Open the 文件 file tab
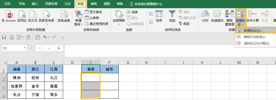The image size is (276, 100). [7, 4]
